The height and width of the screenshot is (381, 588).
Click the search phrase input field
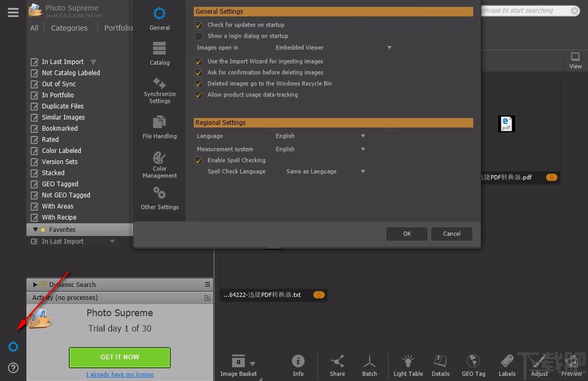point(525,11)
